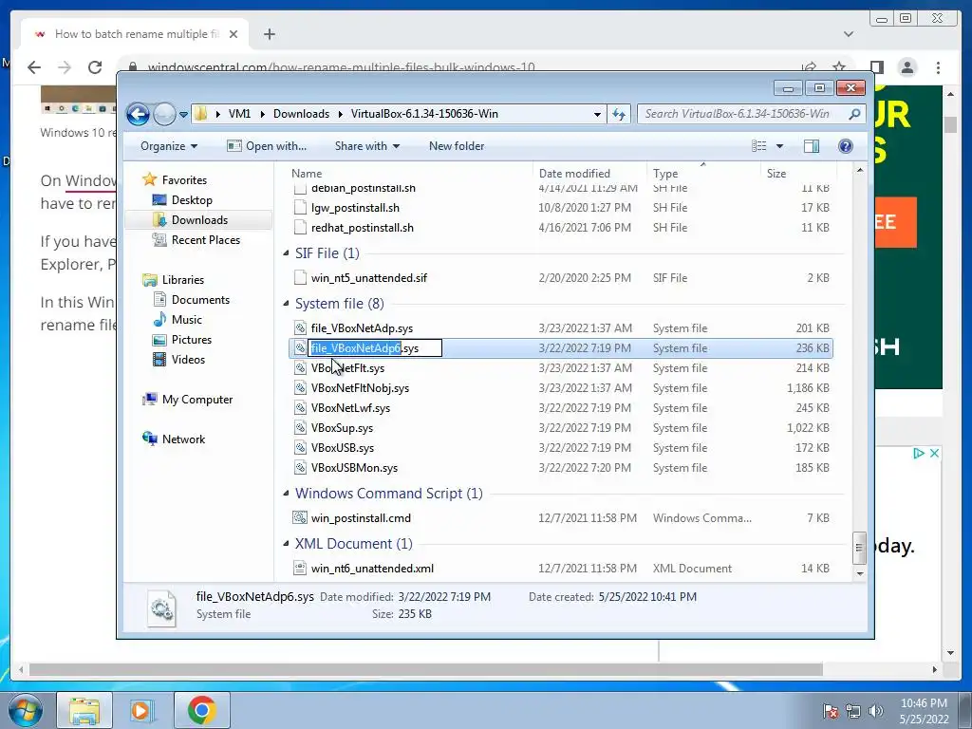Bookmark this page with star icon
Image resolution: width=972 pixels, height=729 pixels.
pyautogui.click(x=839, y=67)
